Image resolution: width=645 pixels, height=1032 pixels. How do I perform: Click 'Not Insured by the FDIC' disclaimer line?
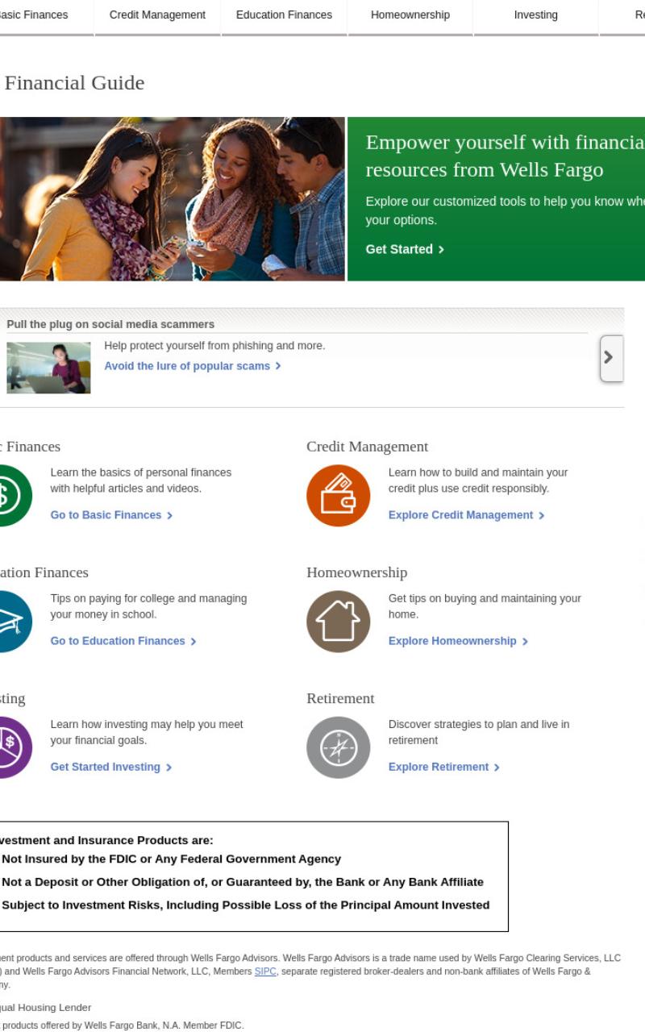click(171, 859)
